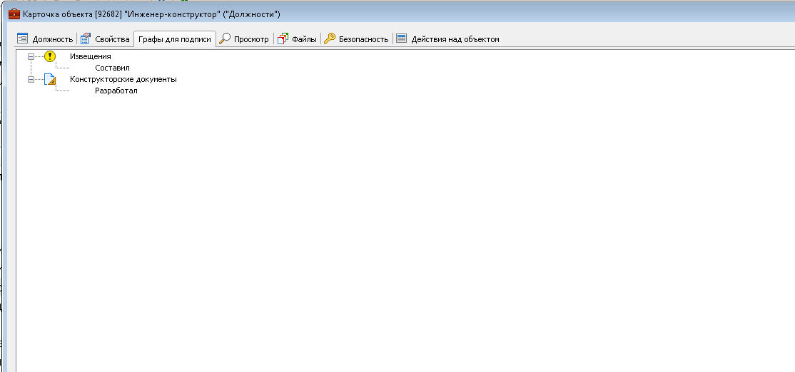The image size is (795, 372).
Task: Open the Действия над объектом tab
Action: (448, 39)
